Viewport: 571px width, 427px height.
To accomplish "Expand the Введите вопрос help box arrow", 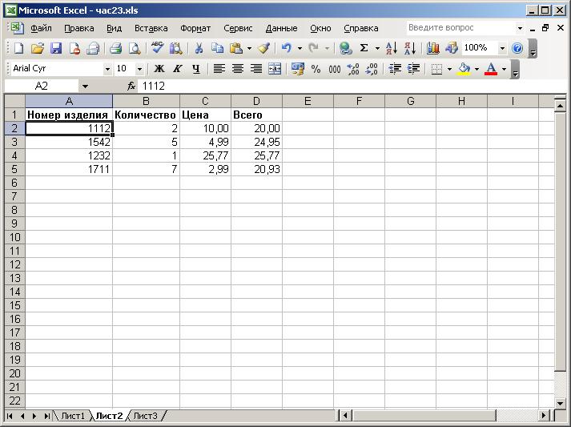I will pos(520,28).
